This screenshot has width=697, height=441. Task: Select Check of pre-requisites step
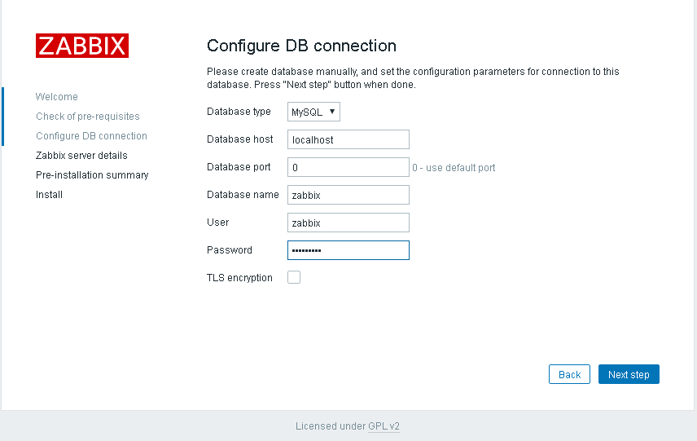click(88, 116)
